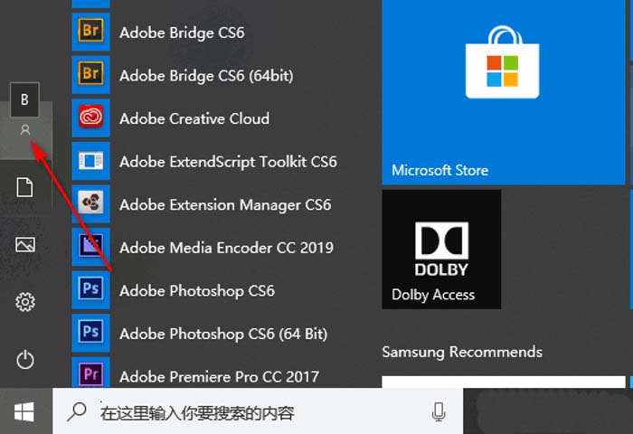Open Adobe Media Encoder CC 2019

coord(226,248)
